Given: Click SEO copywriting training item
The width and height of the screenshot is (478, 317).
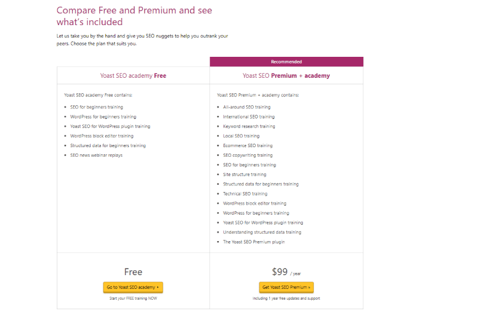Looking at the screenshot, I should (248, 155).
